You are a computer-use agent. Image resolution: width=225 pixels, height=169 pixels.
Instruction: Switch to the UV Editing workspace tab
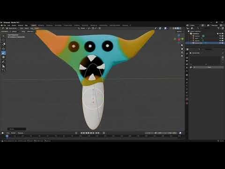(58, 25)
